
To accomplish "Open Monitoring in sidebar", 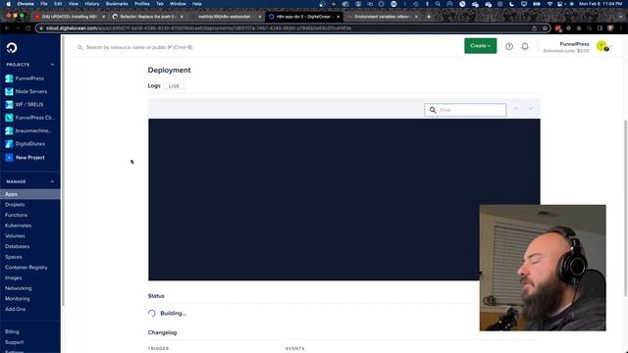I will tap(18, 298).
